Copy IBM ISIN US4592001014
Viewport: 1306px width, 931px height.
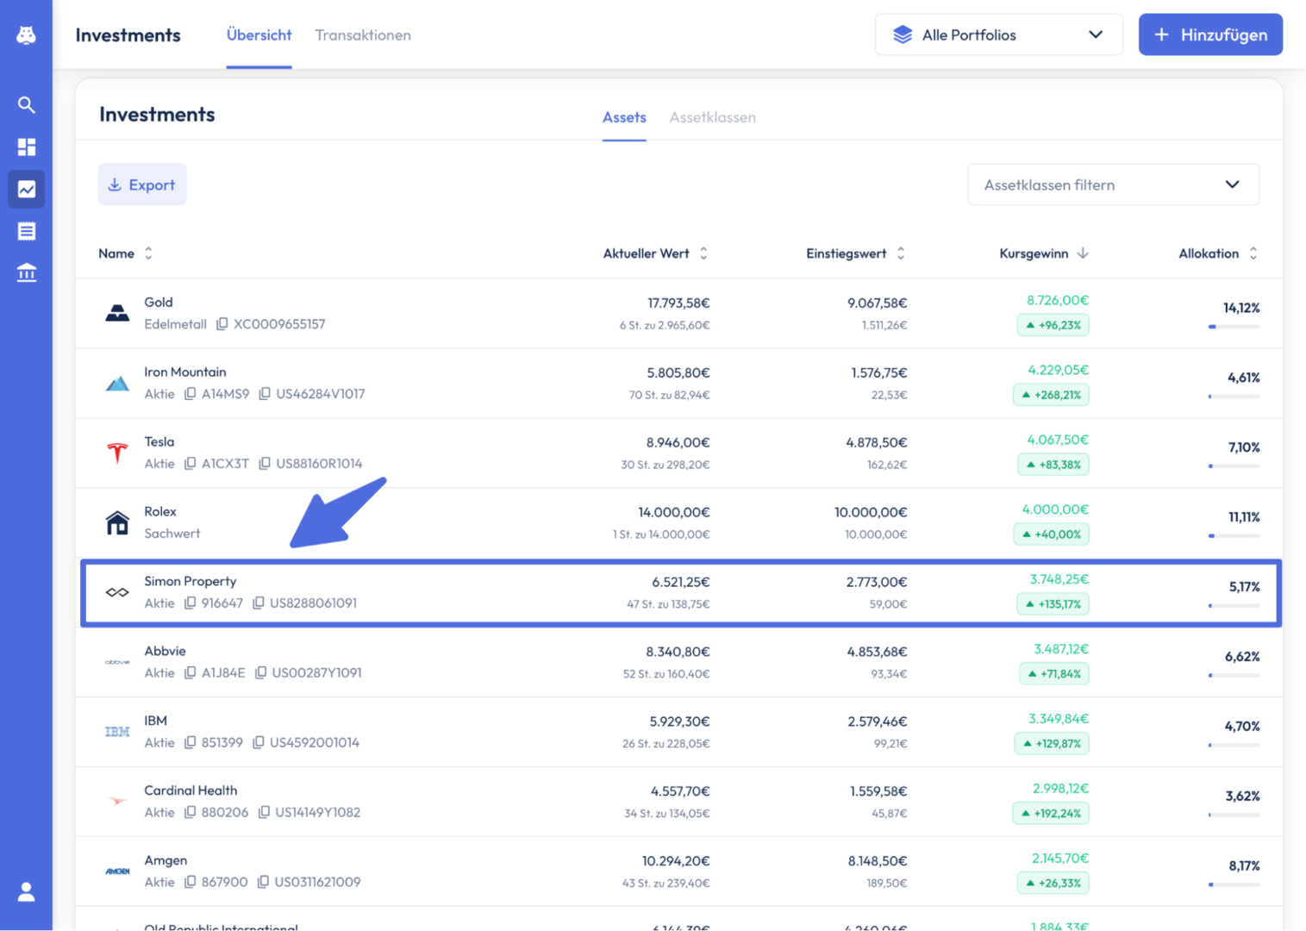pos(258,743)
